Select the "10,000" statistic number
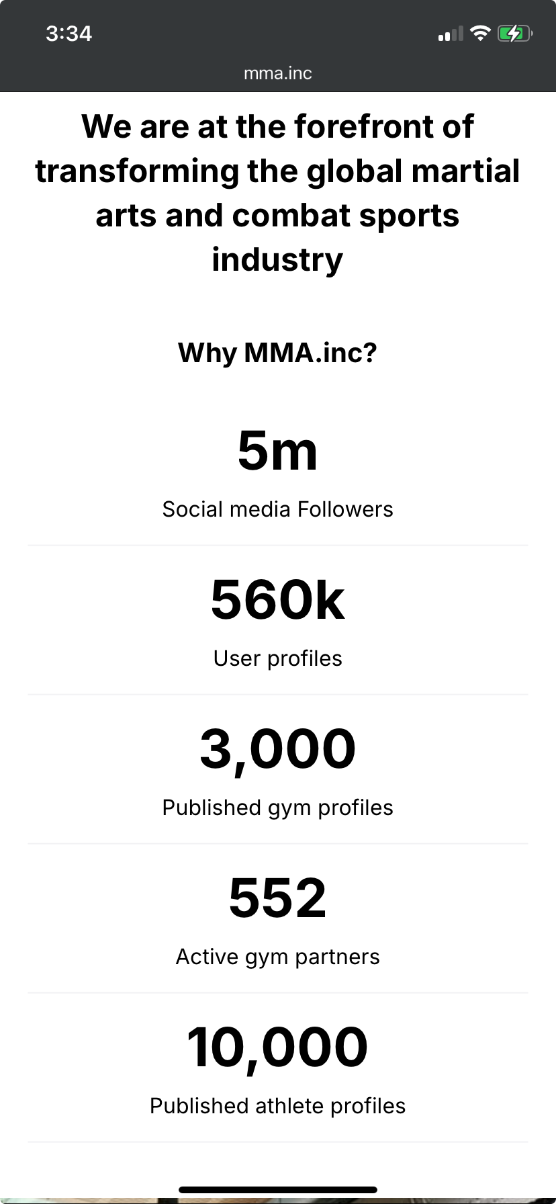556x1204 pixels. [278, 1047]
